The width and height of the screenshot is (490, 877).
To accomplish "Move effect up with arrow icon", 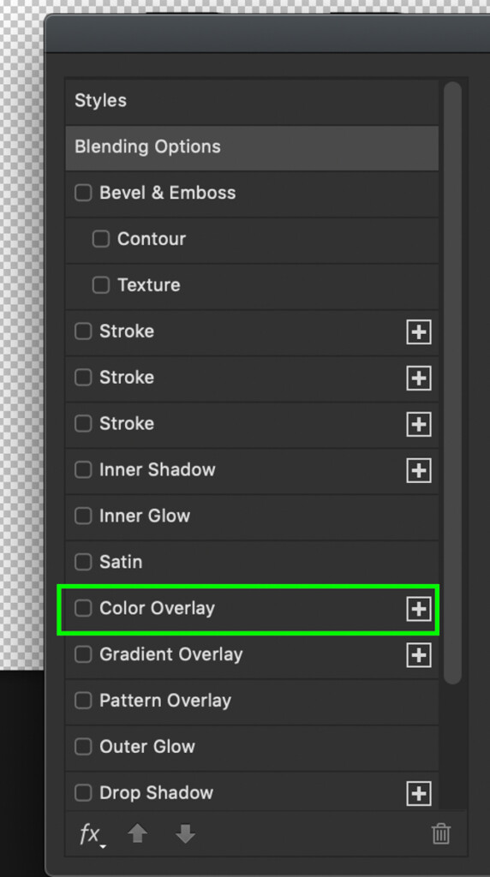I will pos(138,834).
